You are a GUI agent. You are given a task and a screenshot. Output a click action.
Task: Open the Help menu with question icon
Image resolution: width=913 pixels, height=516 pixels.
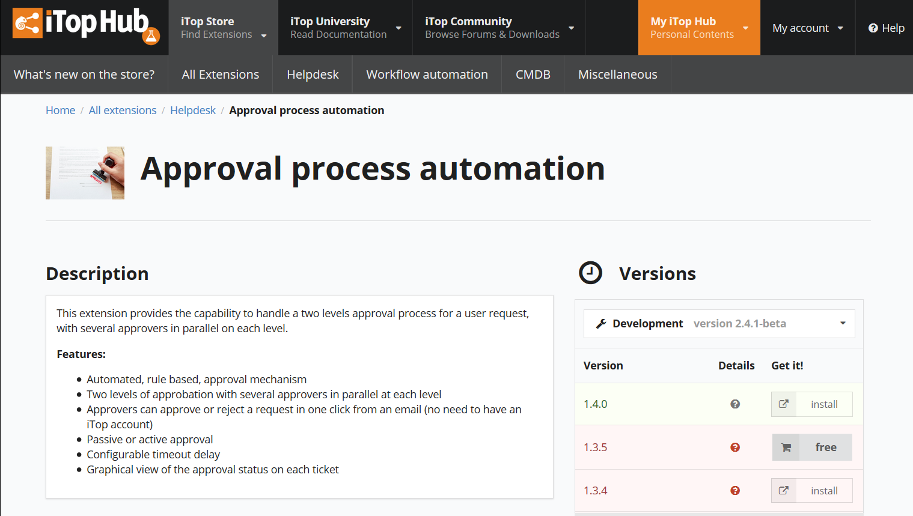886,28
